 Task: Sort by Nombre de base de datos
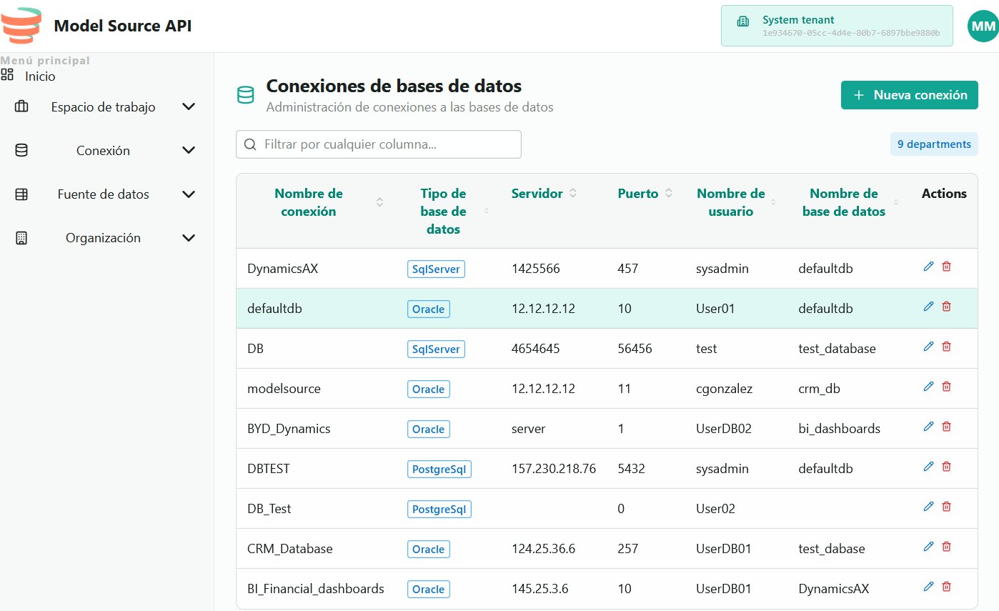pyautogui.click(x=896, y=203)
